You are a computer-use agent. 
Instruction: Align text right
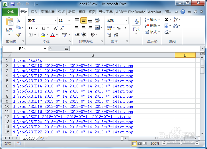(x=90, y=27)
